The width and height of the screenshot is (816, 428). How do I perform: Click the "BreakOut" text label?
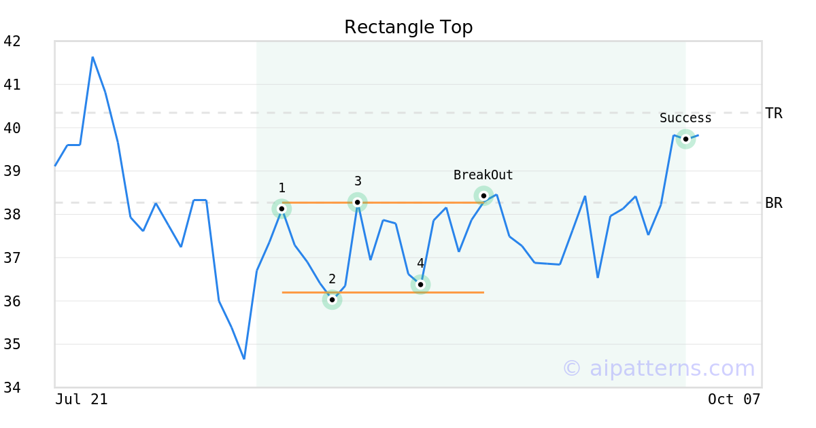tap(483, 175)
